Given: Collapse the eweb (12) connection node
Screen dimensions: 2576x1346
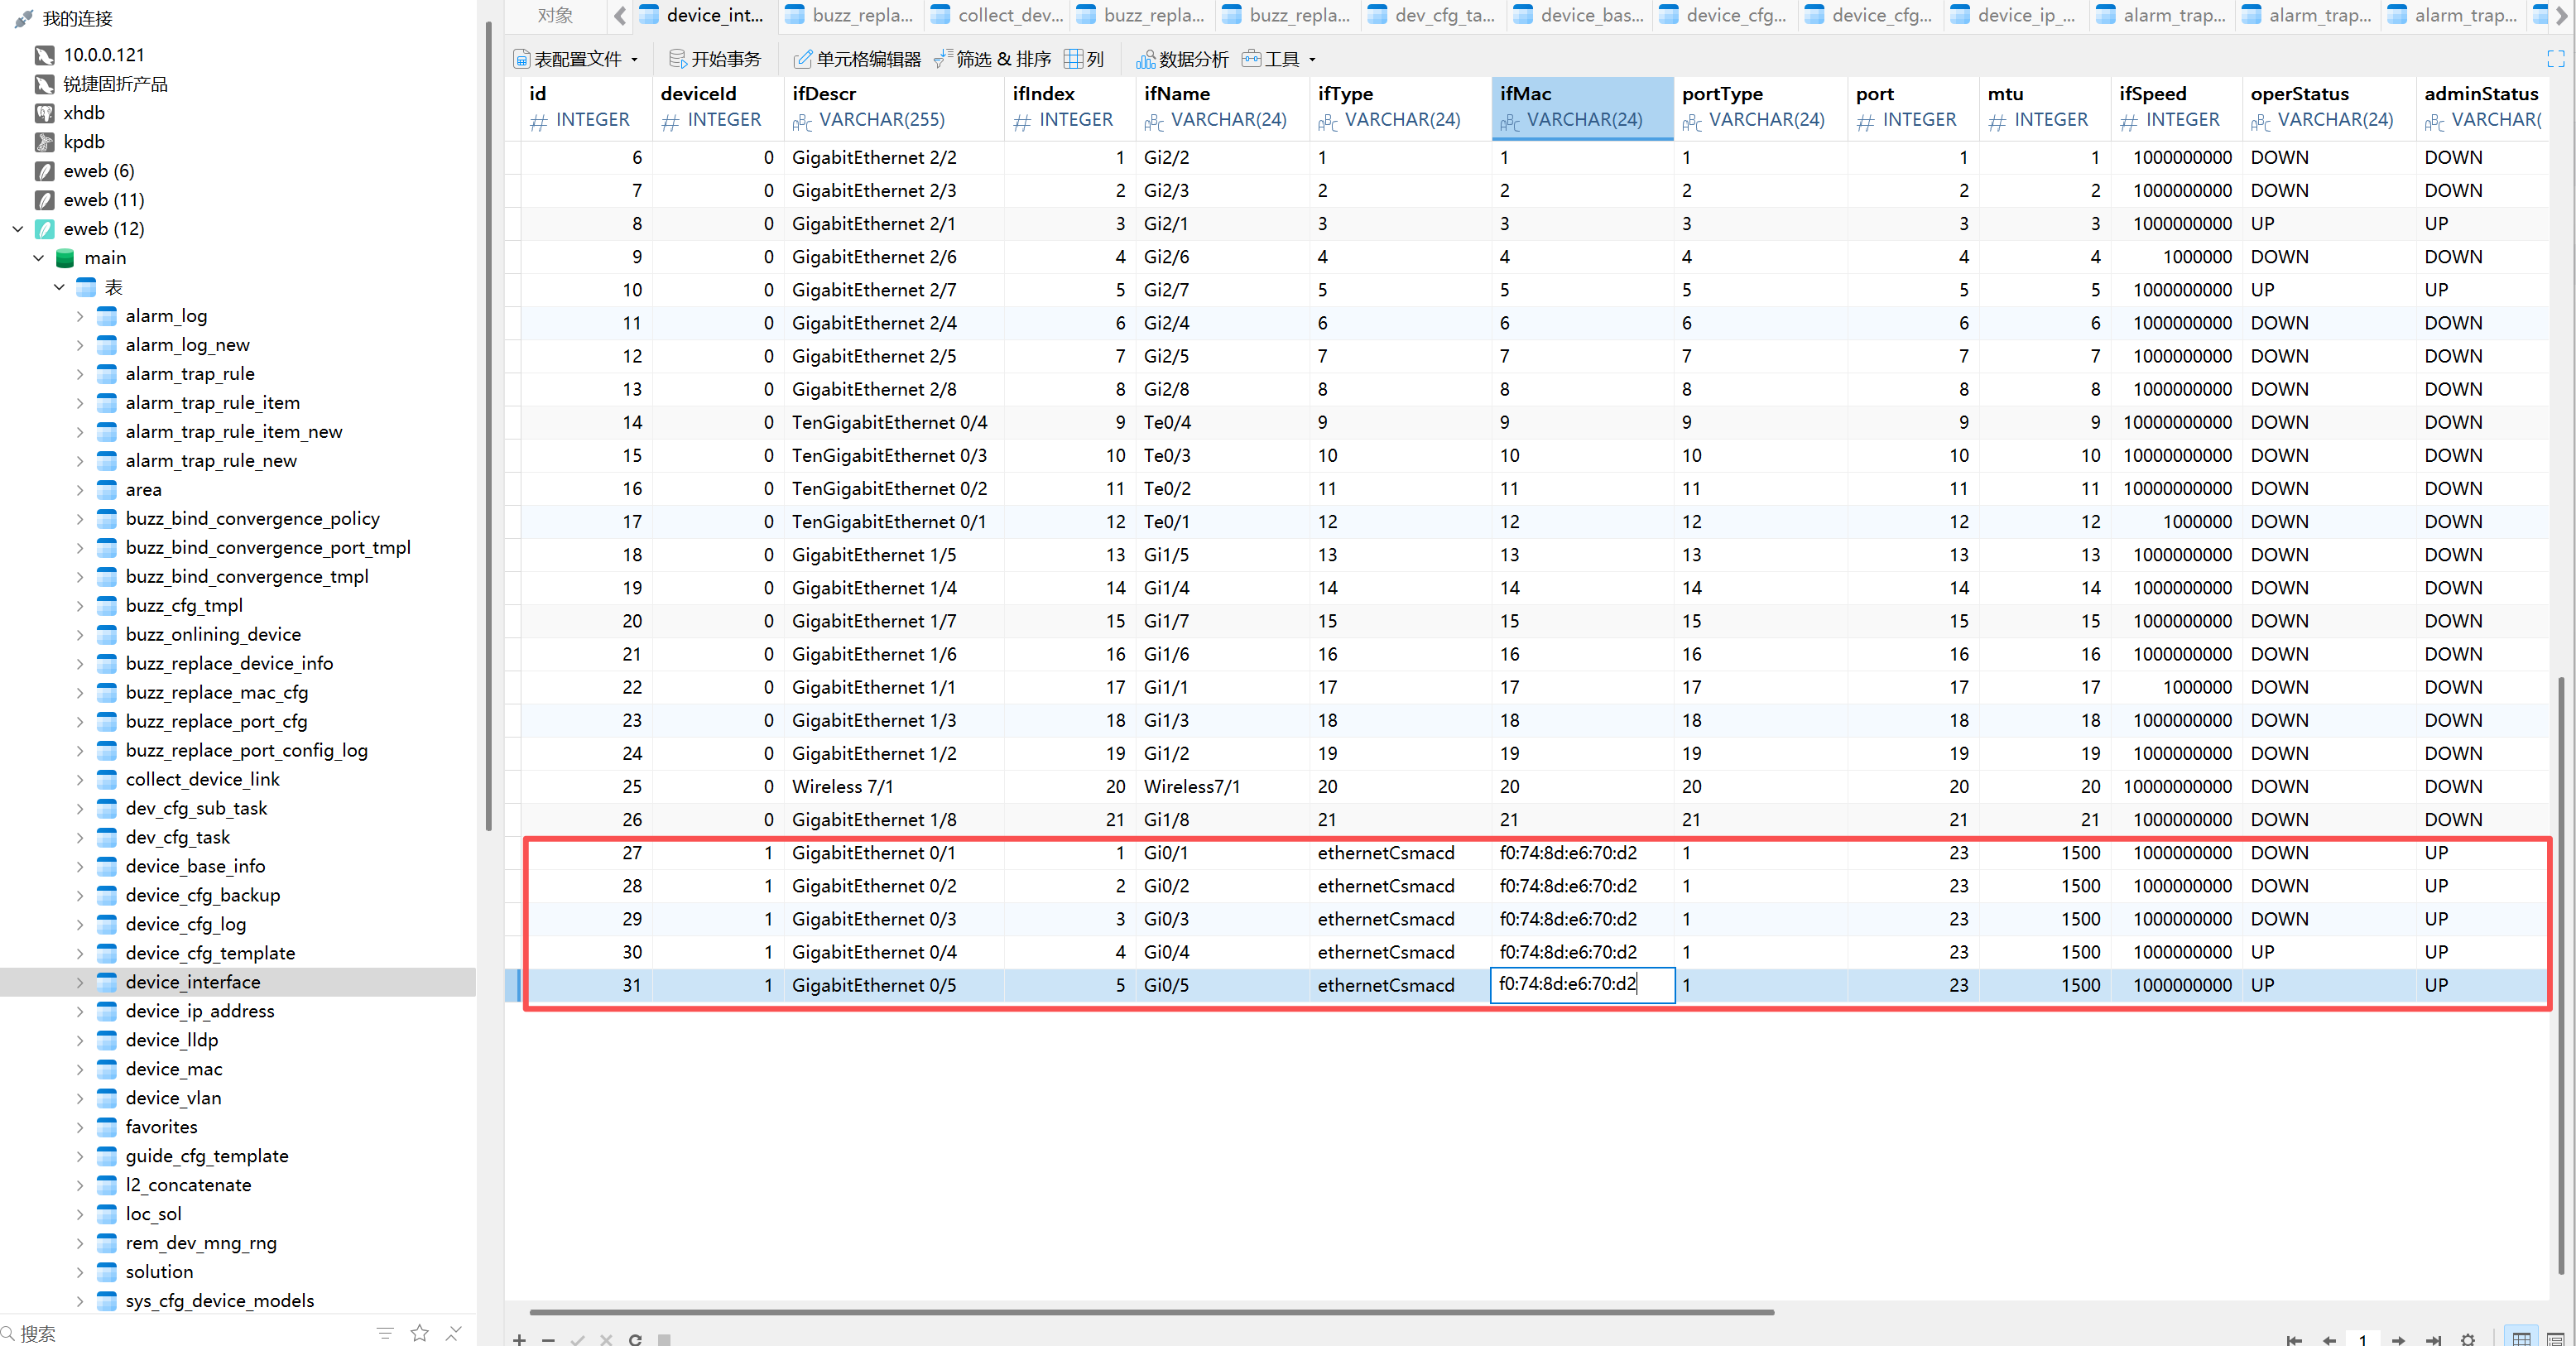Looking at the screenshot, I should click(x=18, y=229).
